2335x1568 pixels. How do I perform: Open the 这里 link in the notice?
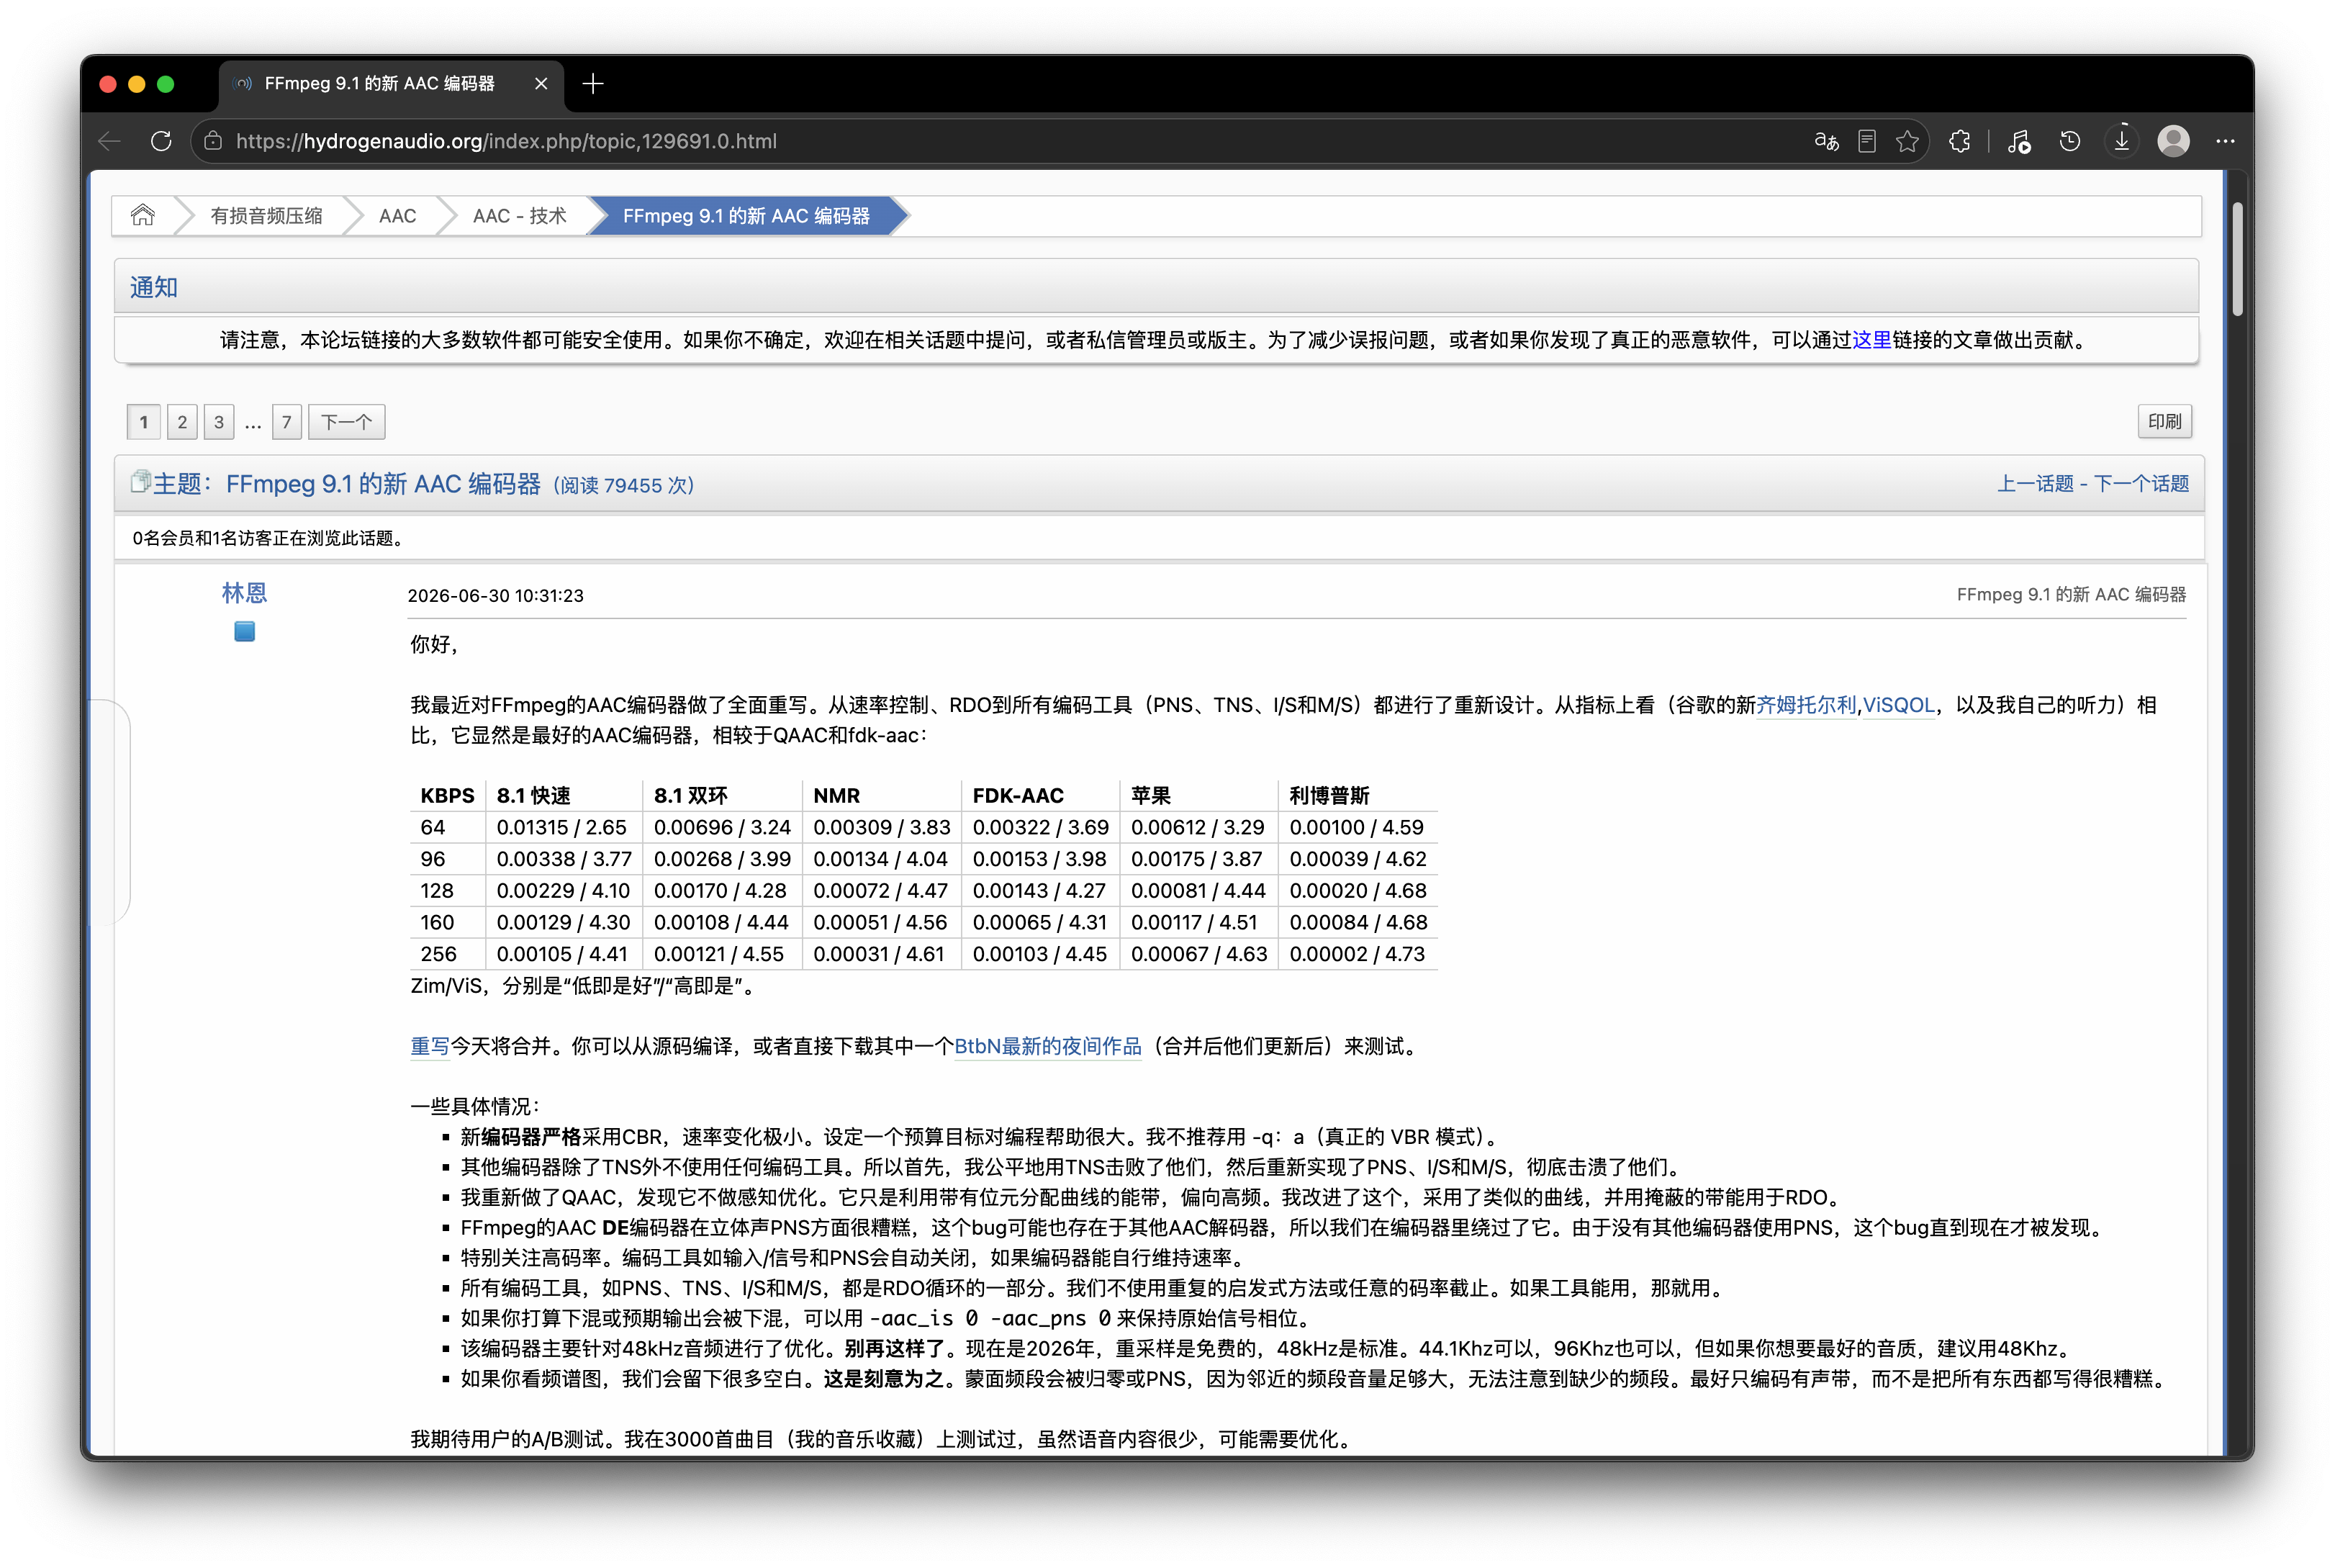1871,340
